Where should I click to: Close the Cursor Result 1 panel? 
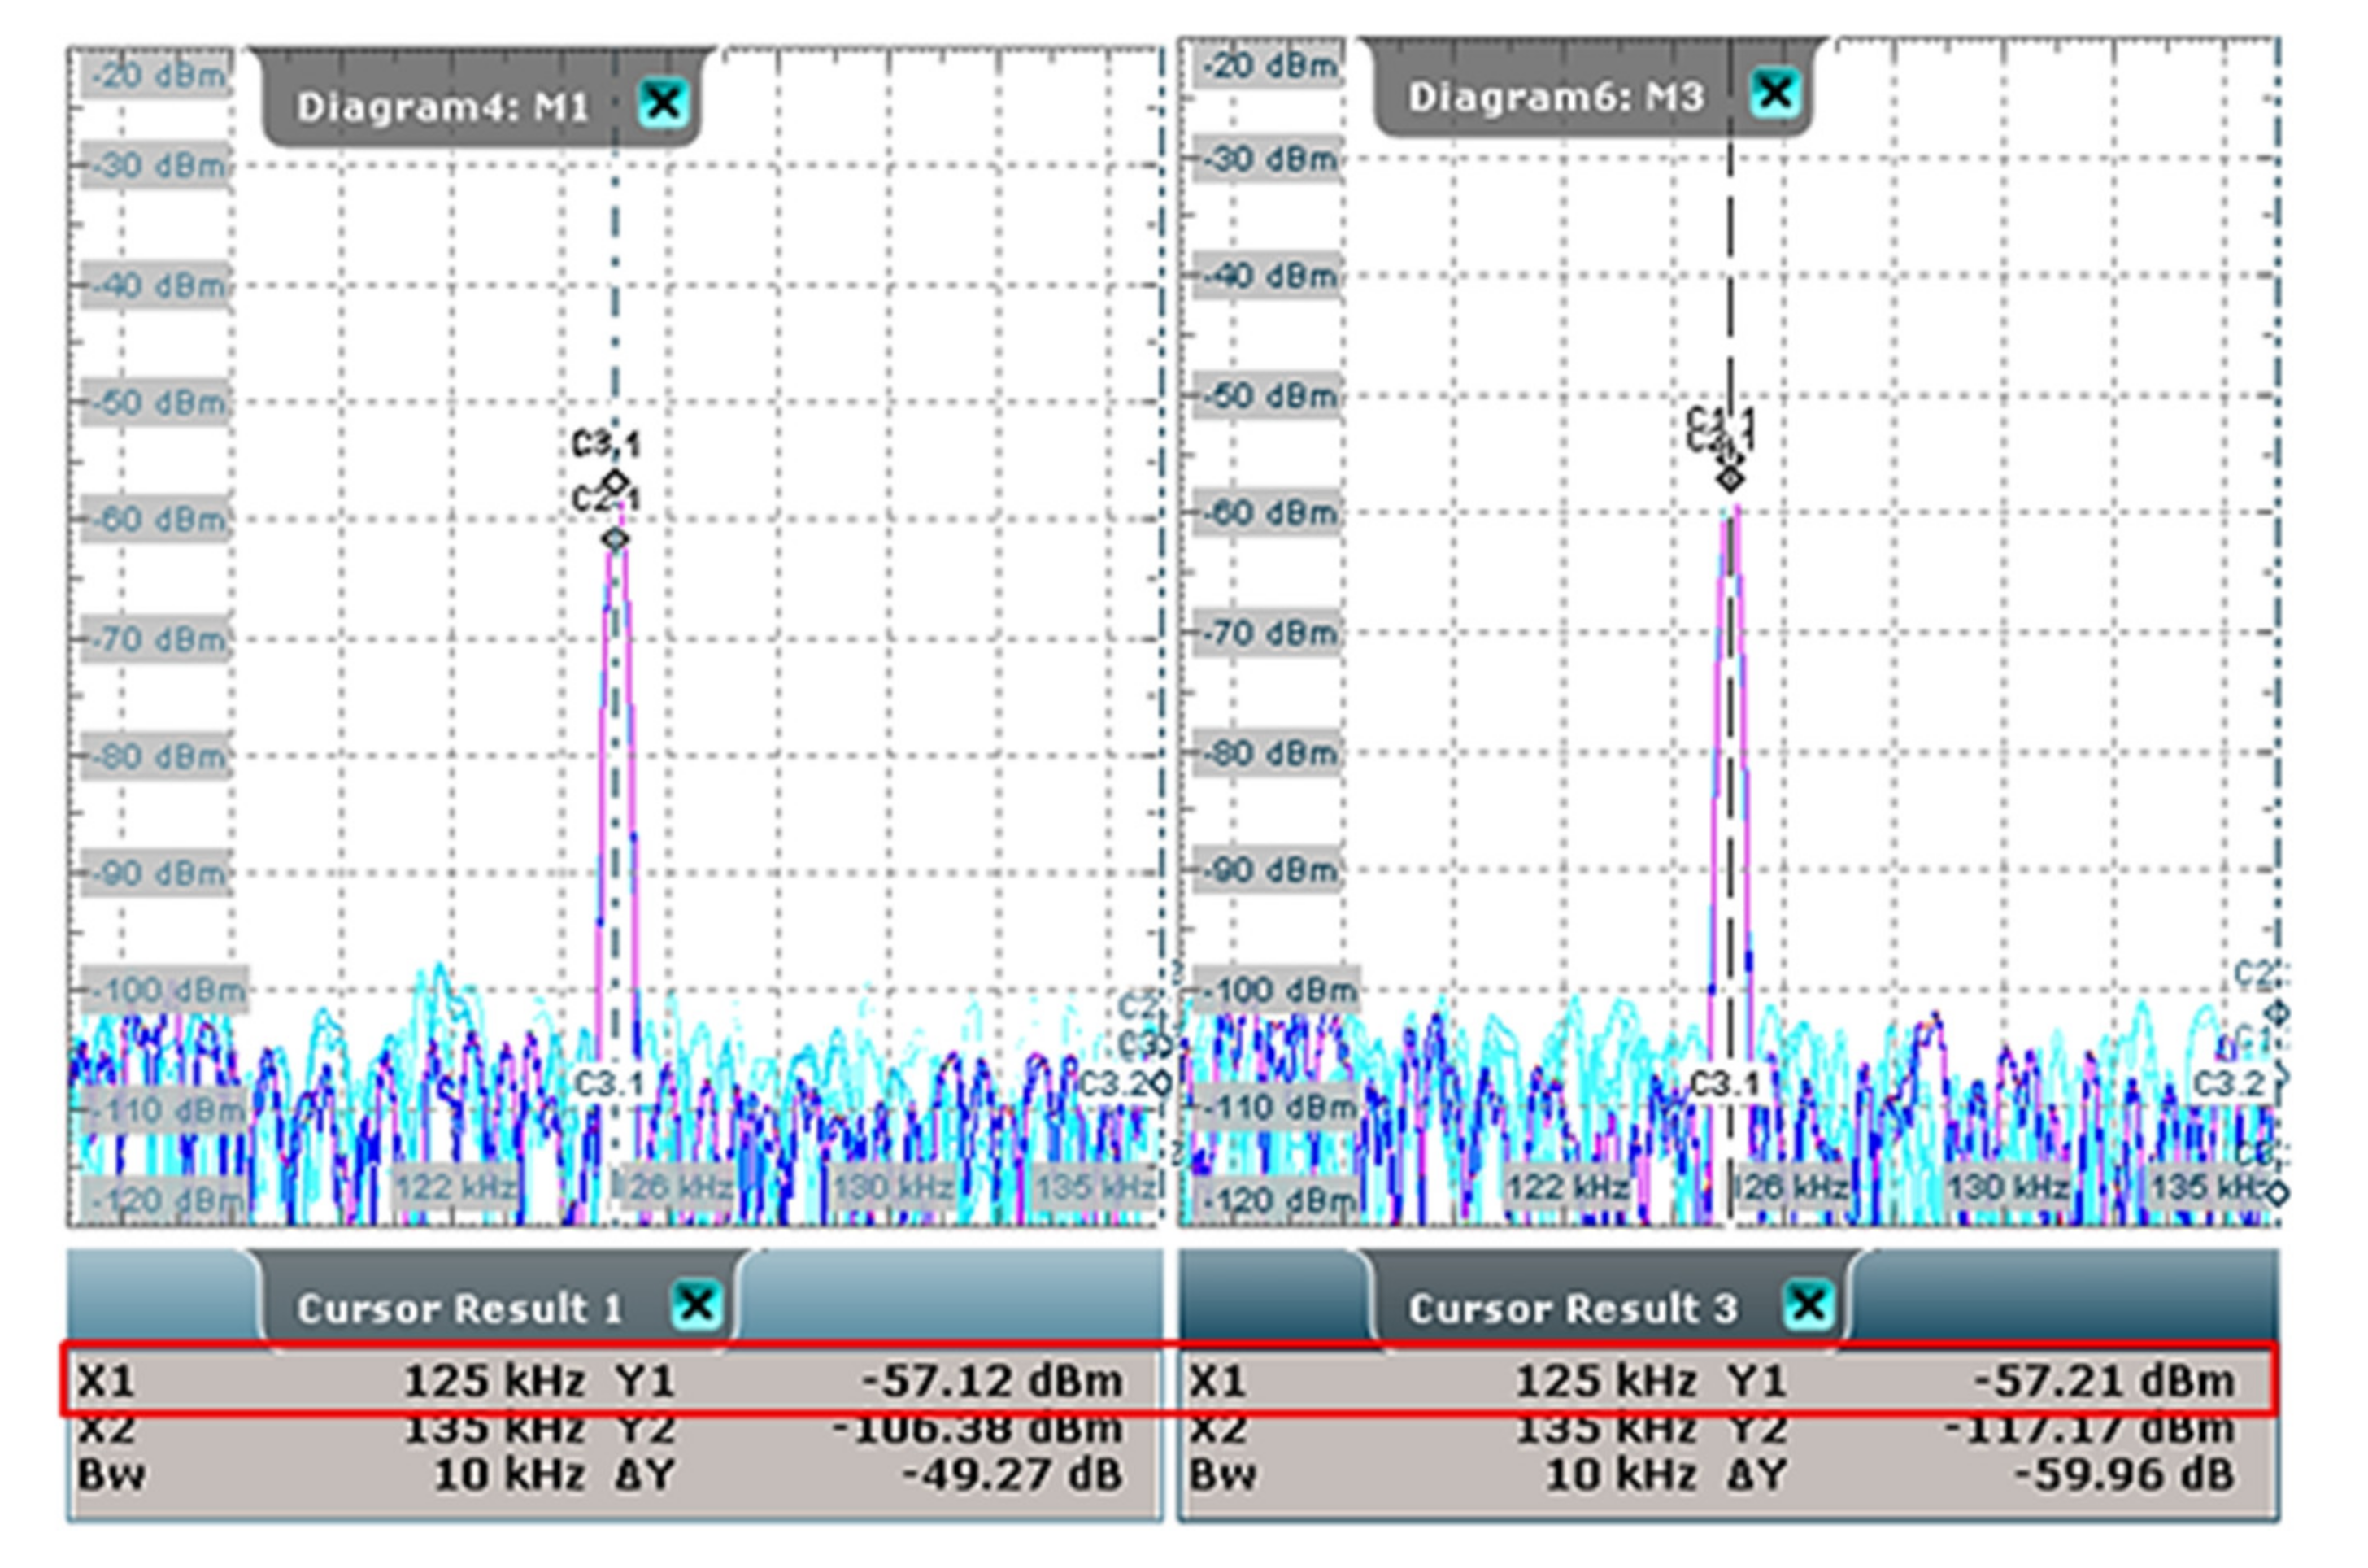coord(697,1304)
